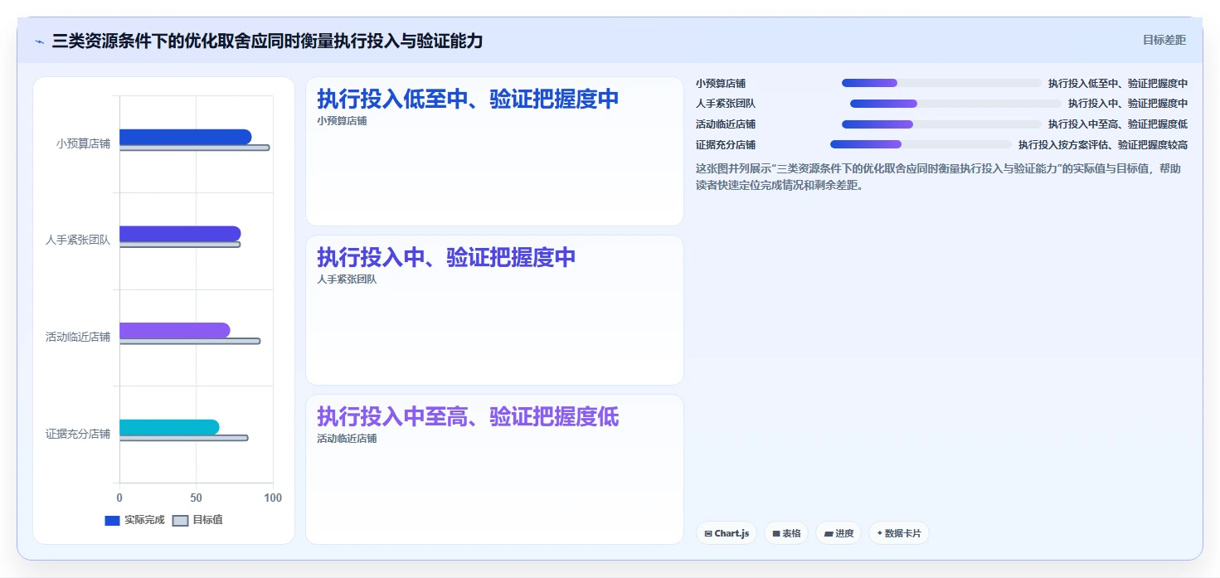Screen dimensions: 1220x578
Task: Click the description paragraph under progress list
Action: click(x=941, y=177)
